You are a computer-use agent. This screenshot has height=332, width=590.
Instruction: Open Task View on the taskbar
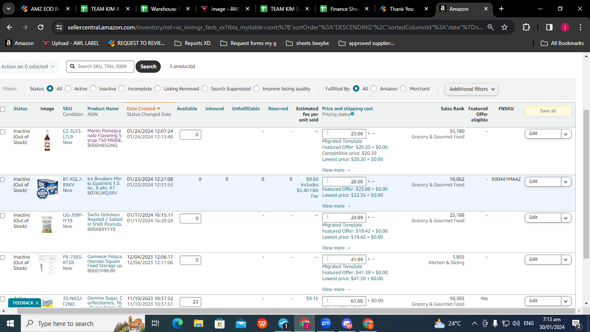tap(155, 323)
